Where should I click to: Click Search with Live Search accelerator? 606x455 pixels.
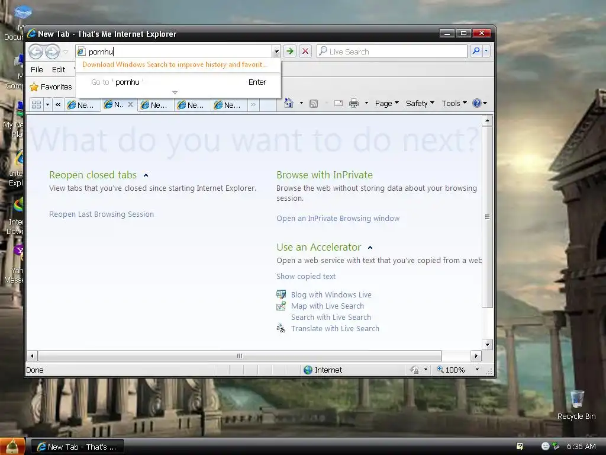pyautogui.click(x=331, y=318)
